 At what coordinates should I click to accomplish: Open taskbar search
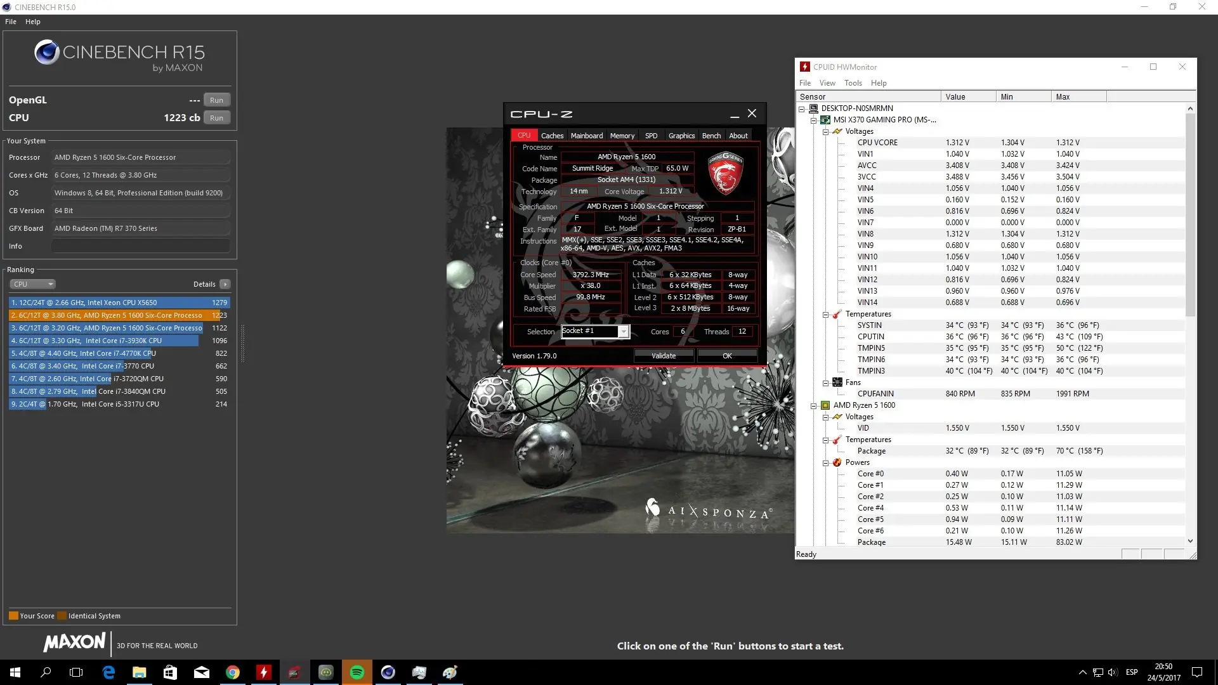[x=46, y=672]
